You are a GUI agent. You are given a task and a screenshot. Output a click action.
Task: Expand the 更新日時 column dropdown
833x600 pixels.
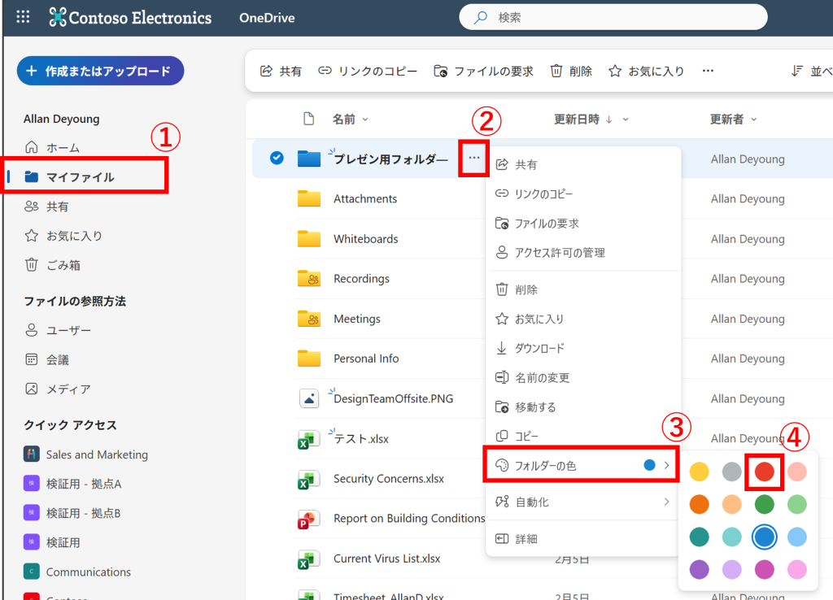pos(626,120)
